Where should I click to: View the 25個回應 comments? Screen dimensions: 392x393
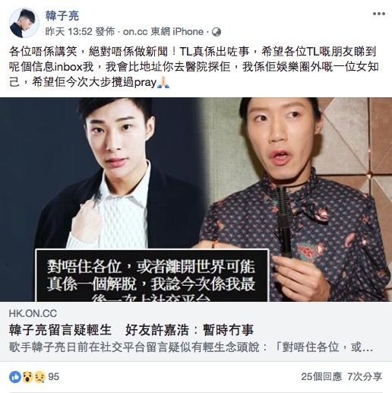321,377
